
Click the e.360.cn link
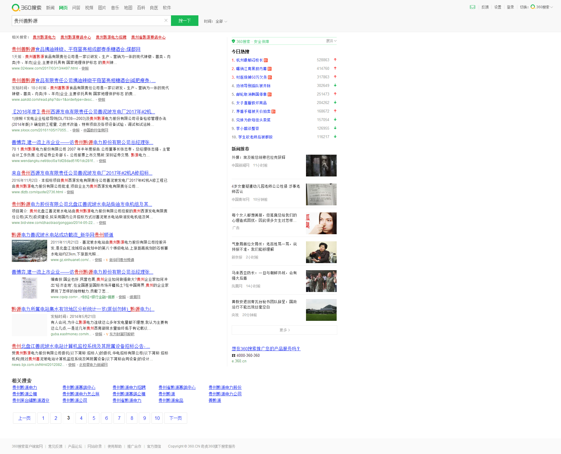[x=239, y=361]
